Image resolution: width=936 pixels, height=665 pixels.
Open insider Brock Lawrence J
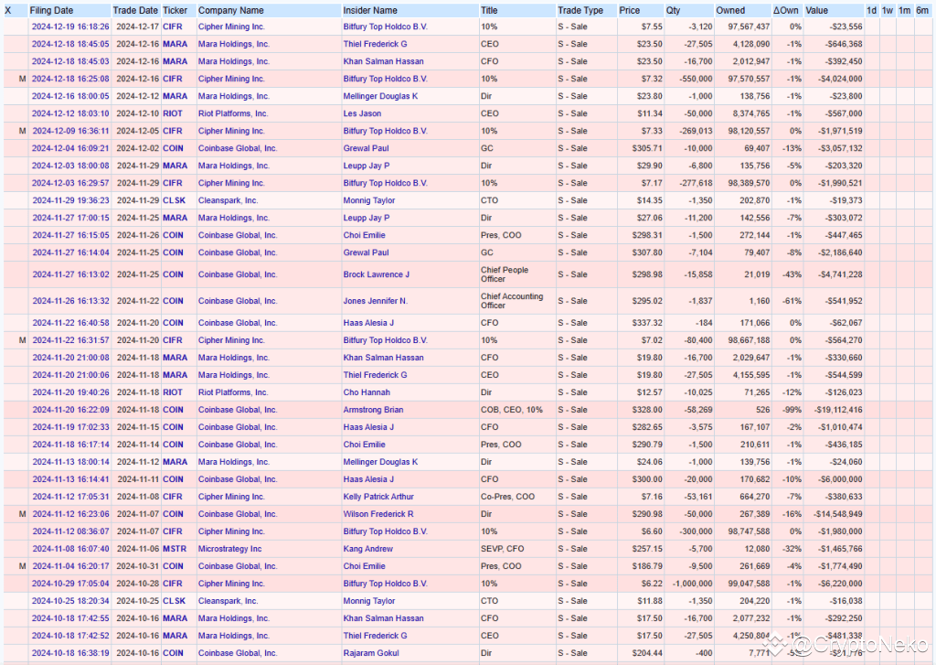tap(376, 274)
